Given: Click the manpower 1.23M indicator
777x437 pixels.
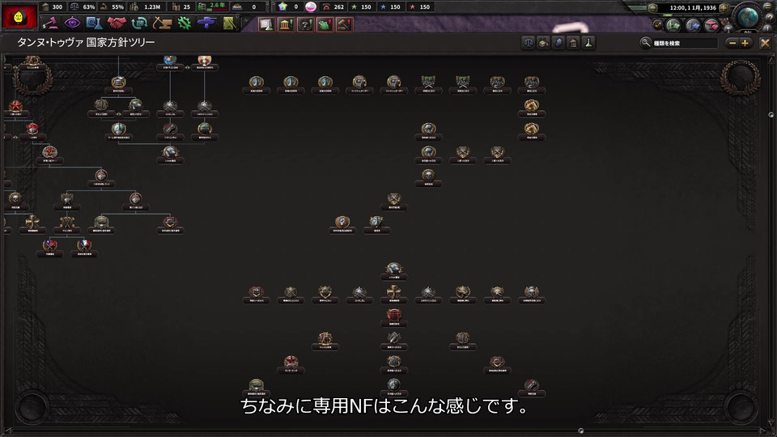Looking at the screenshot, I should pyautogui.click(x=146, y=7).
